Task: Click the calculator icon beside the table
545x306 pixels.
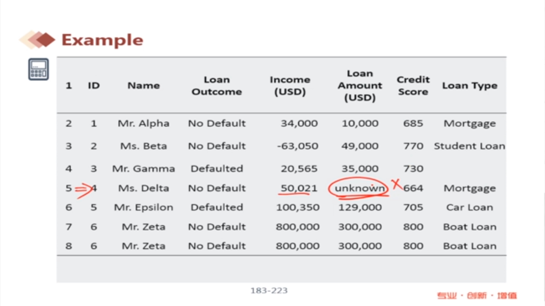Action: coord(38,69)
